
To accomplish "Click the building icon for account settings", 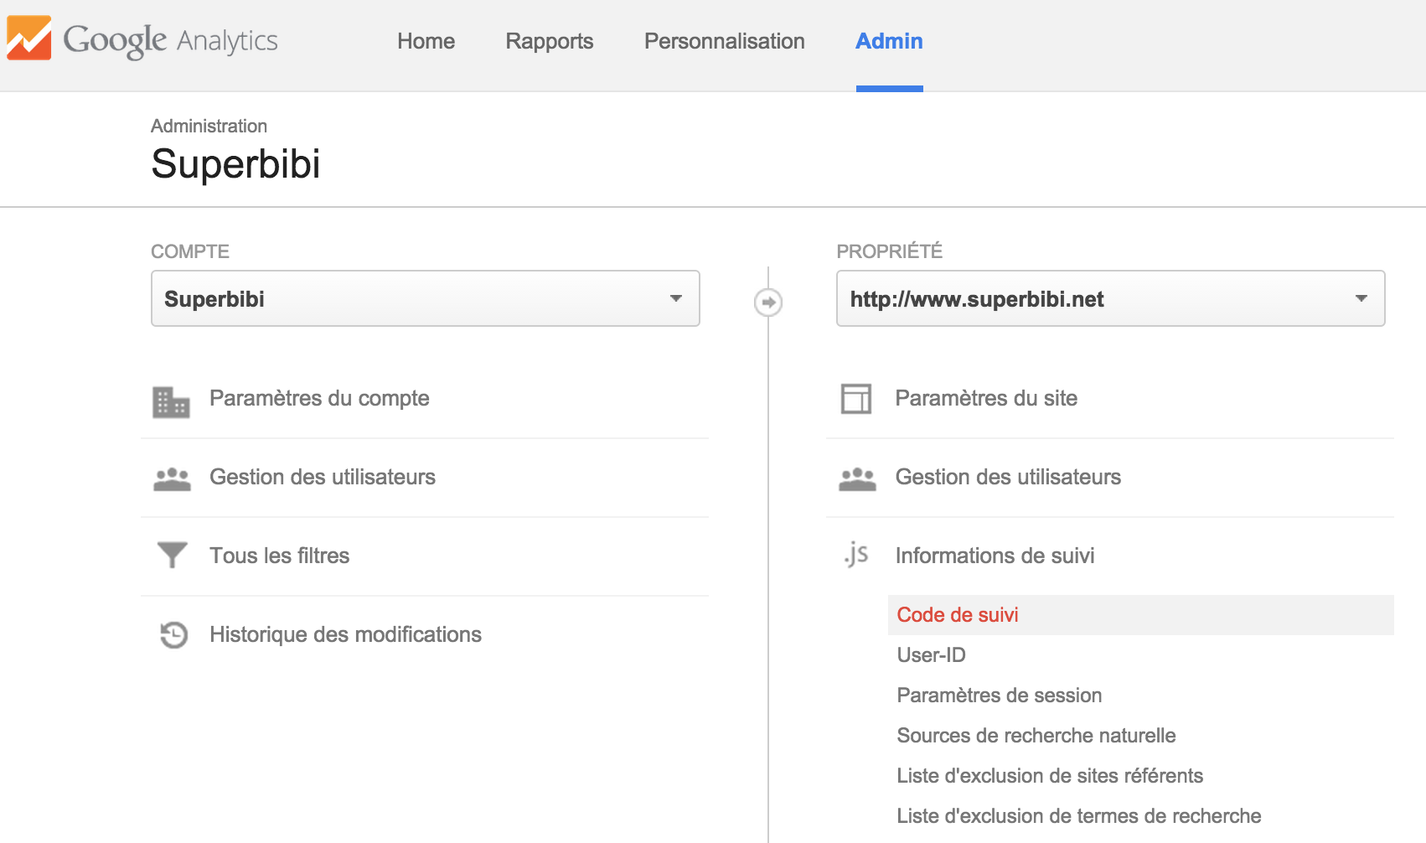I will (x=171, y=402).
